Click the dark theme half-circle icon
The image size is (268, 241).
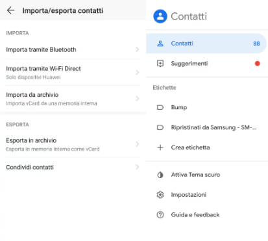click(x=160, y=175)
